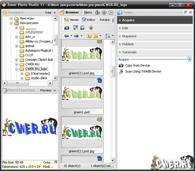Open the Preview mode dropdown

48,90
